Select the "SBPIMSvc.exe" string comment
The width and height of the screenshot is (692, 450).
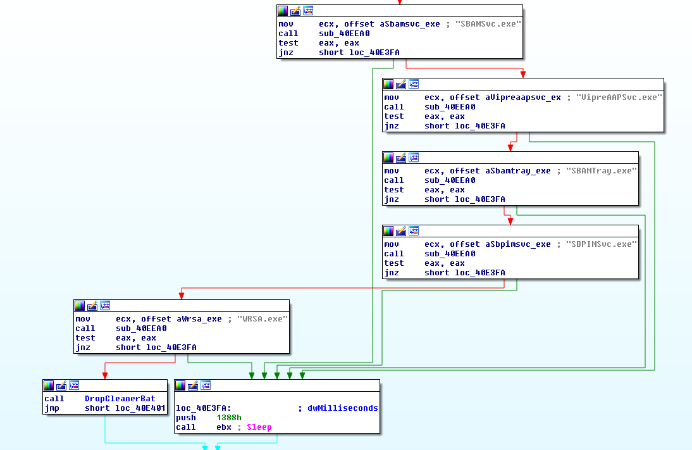(x=602, y=244)
